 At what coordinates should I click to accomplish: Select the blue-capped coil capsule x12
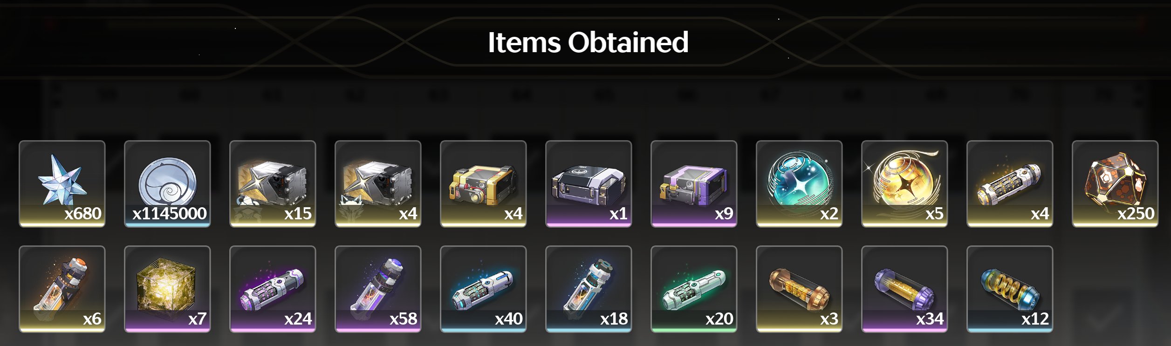[x=1010, y=289]
